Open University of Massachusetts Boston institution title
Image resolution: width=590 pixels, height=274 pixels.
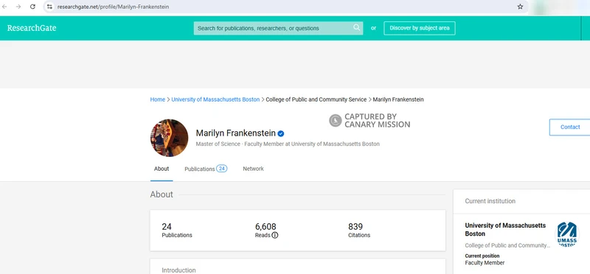click(x=505, y=230)
